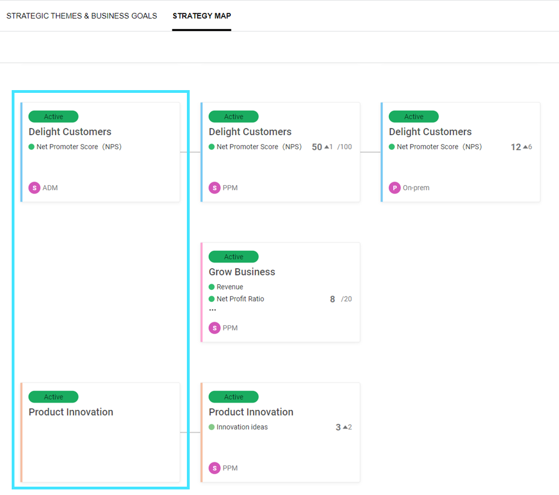Click the S avatar on the Grow Business card
This screenshot has height=495, width=559.
click(215, 328)
